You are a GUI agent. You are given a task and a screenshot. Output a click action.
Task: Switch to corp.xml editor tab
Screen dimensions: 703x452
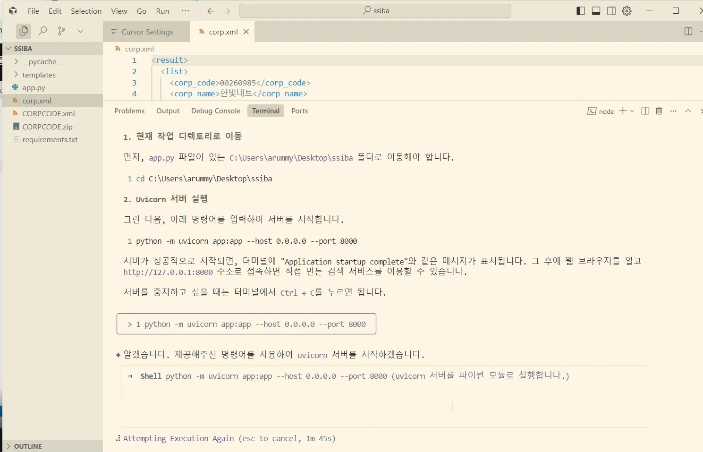223,32
